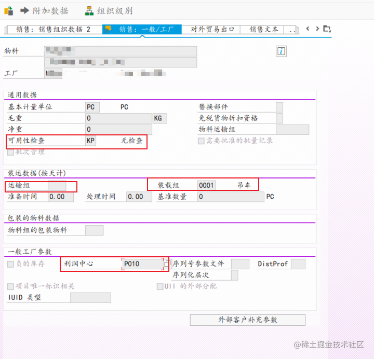Click the 处理时间 0.00 field
The height and width of the screenshot is (359, 374).
click(139, 197)
